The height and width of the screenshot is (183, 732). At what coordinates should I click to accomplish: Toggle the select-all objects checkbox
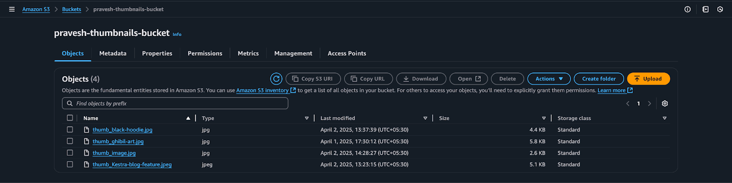click(70, 118)
